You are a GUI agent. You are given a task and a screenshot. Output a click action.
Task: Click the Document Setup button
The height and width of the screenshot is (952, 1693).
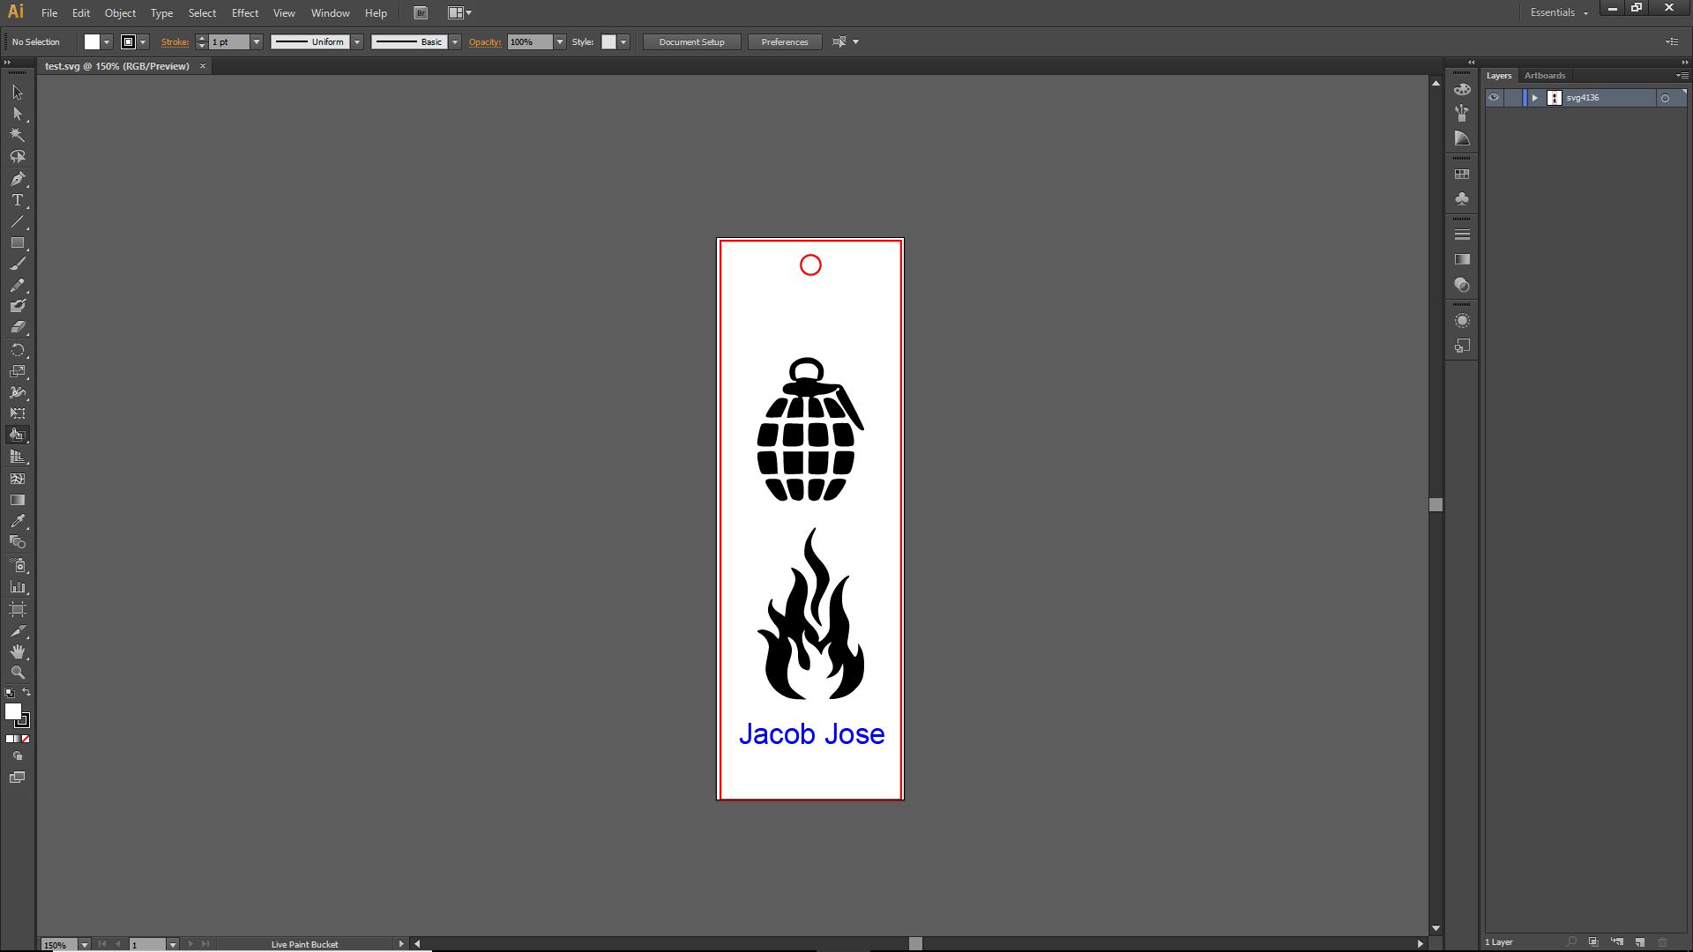click(x=691, y=42)
